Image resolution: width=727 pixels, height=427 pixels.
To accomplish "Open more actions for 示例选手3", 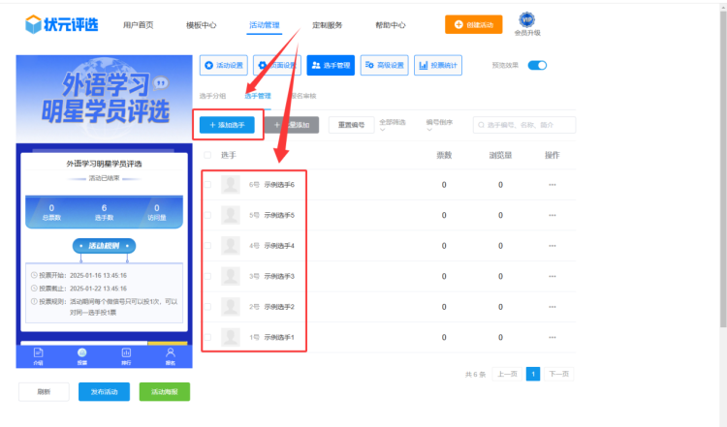I will pyautogui.click(x=553, y=276).
